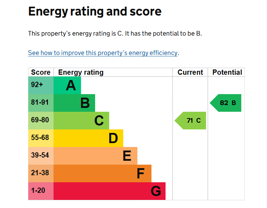Click the 1-20 score cell
This screenshot has width=267, height=208.
click(41, 191)
